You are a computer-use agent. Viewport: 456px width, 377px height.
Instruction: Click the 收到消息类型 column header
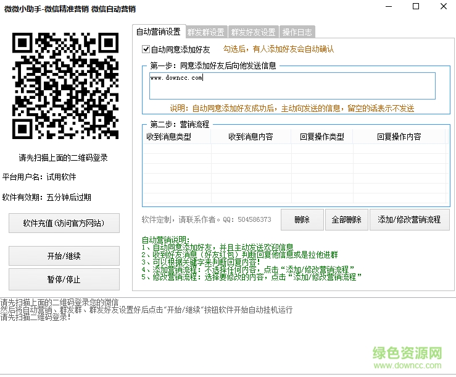[177, 137]
